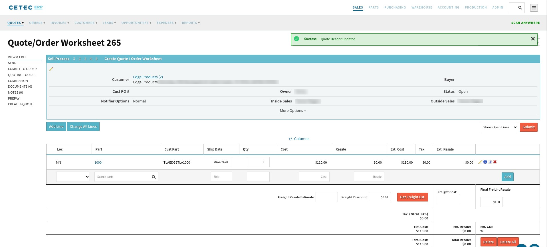Expand Send + in the sidebar
Screen dimensions: 547x247
point(13,63)
